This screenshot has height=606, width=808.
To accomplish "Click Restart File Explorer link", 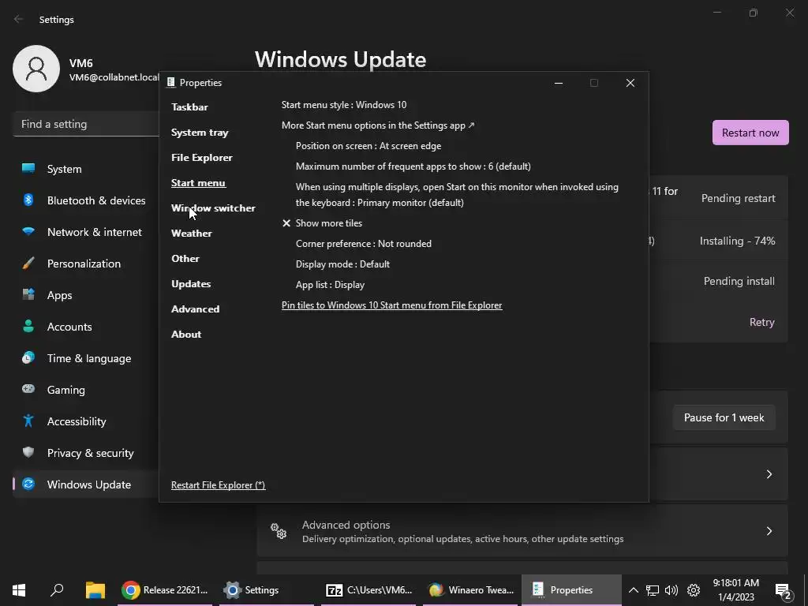I will click(x=218, y=485).
